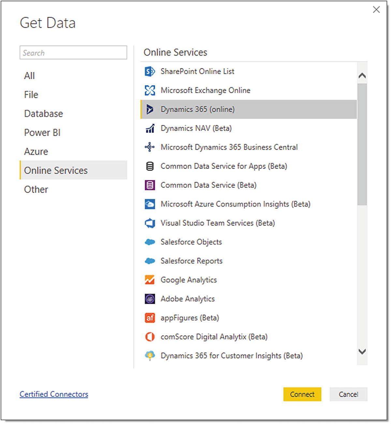Click the Cancel button

348,394
